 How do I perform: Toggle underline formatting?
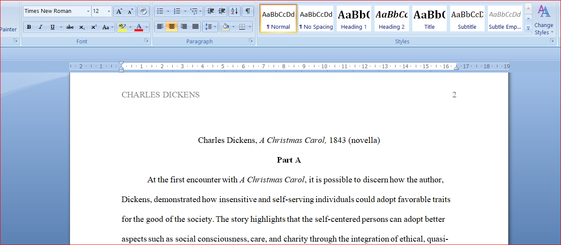tap(52, 27)
